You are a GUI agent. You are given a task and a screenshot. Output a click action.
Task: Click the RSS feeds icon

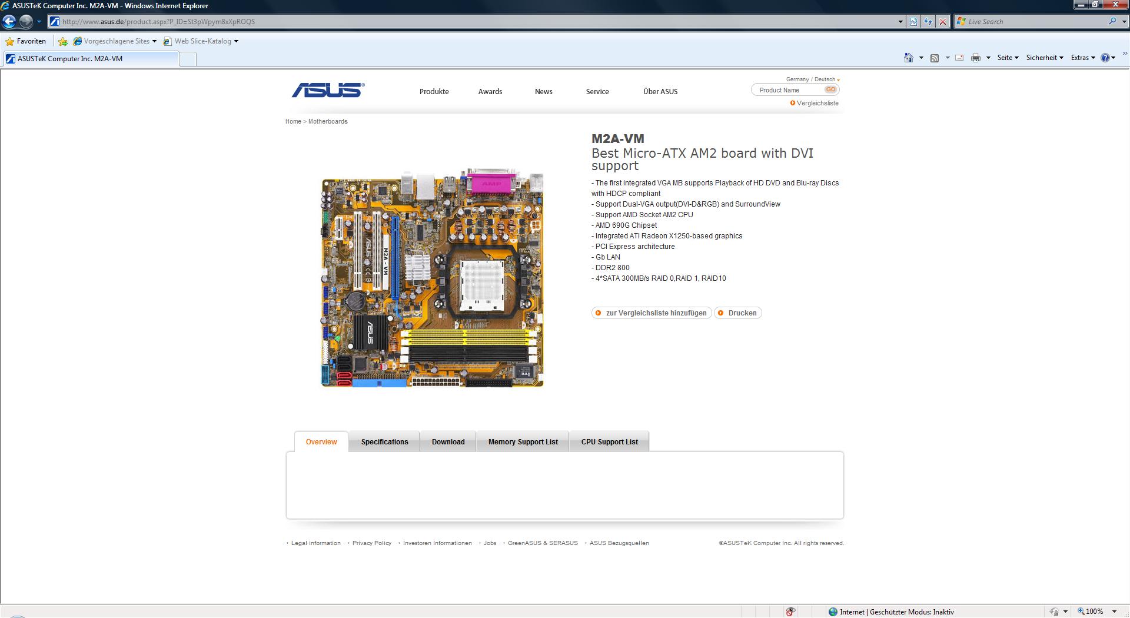pyautogui.click(x=935, y=58)
